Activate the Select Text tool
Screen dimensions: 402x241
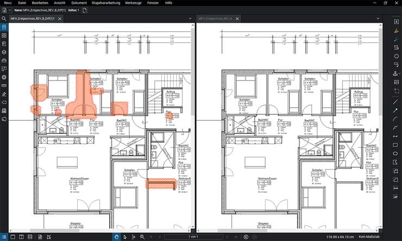coord(133,237)
